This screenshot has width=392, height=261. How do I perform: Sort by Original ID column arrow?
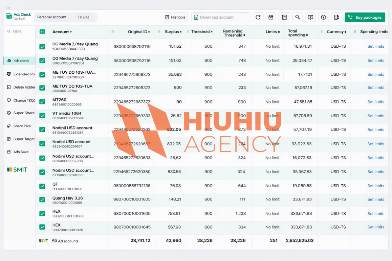(x=149, y=32)
